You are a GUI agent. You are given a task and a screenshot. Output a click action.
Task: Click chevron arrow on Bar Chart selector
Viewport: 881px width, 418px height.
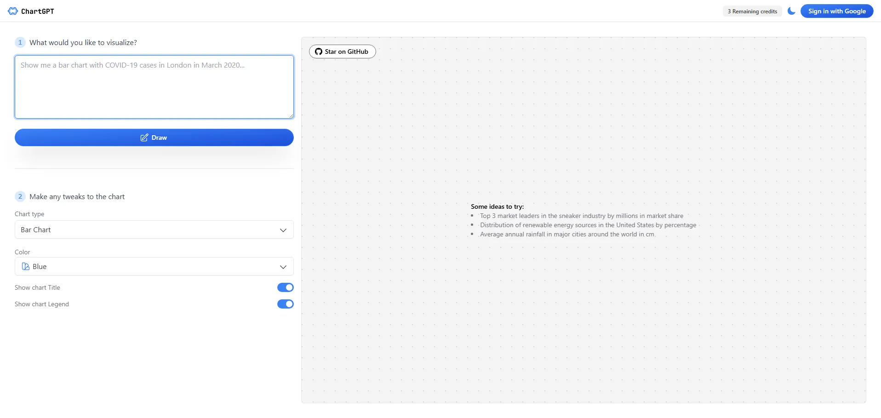pyautogui.click(x=283, y=230)
